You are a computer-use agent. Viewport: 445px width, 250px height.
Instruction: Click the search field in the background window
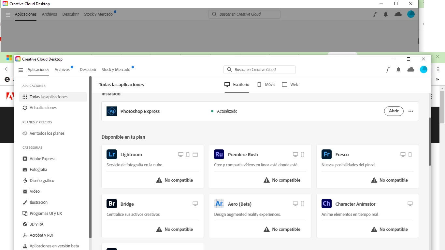pos(244,14)
